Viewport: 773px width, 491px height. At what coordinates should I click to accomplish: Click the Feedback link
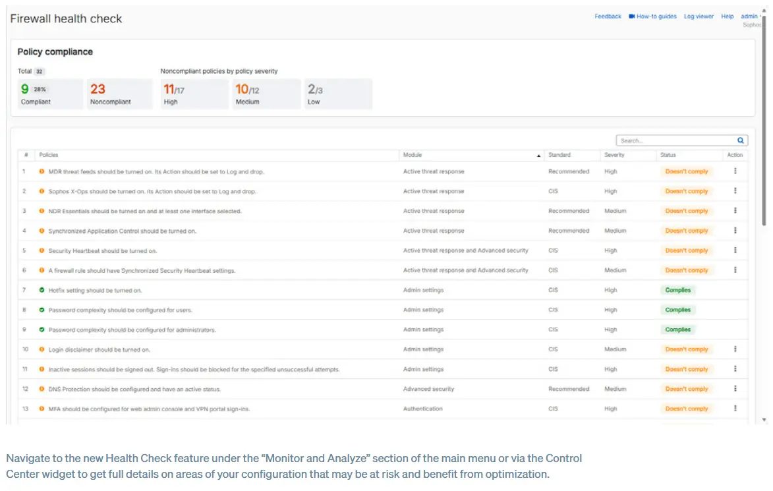608,16
